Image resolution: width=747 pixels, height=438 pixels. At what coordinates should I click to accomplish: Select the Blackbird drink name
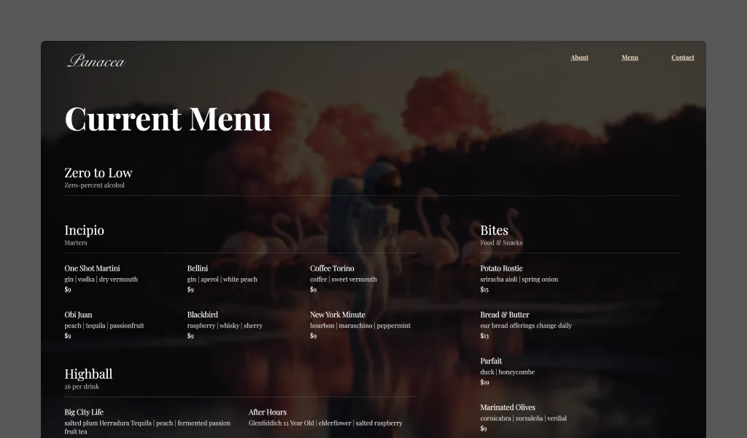click(x=203, y=315)
